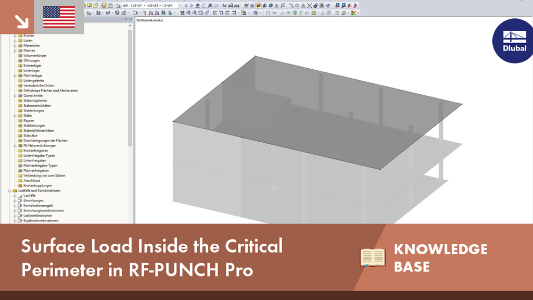Click the Sichtbarkeitsmodus label in viewport

pyautogui.click(x=149, y=20)
